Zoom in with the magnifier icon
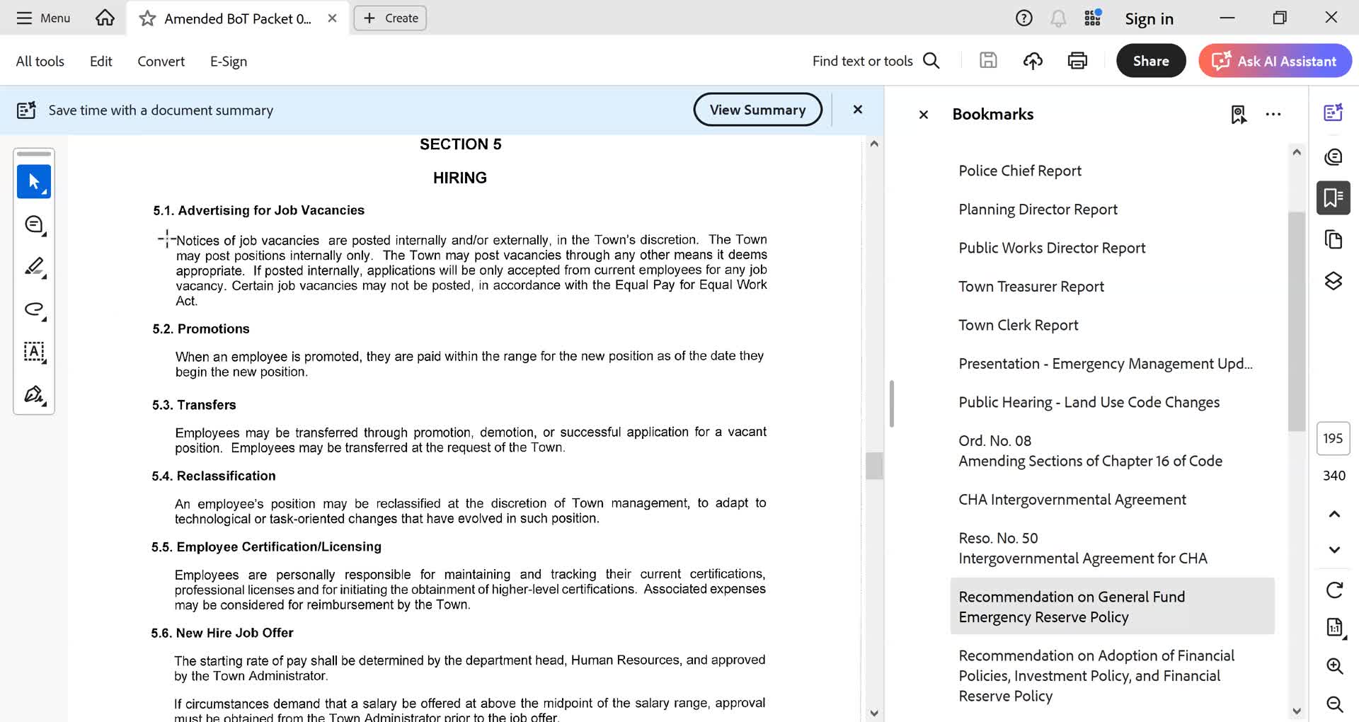The width and height of the screenshot is (1359, 722). (x=1335, y=666)
